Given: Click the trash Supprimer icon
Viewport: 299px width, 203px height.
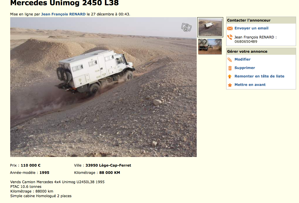Looking at the screenshot, I should pyautogui.click(x=230, y=68).
